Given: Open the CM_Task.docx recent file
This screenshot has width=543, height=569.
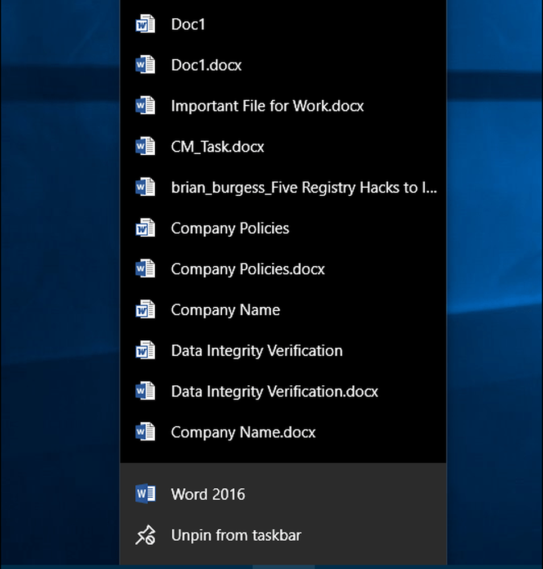Looking at the screenshot, I should 218,146.
